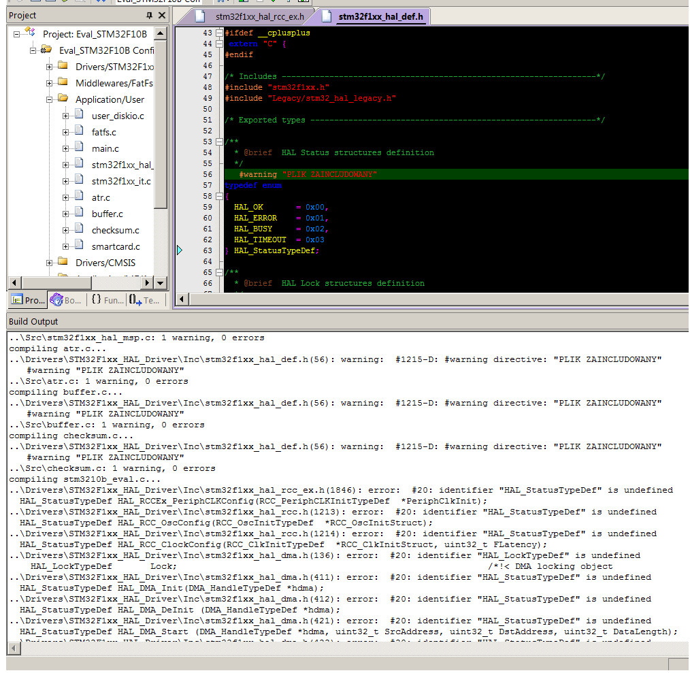690x673 pixels.
Task: Collapse comment fold at line 65
Action: 219,272
